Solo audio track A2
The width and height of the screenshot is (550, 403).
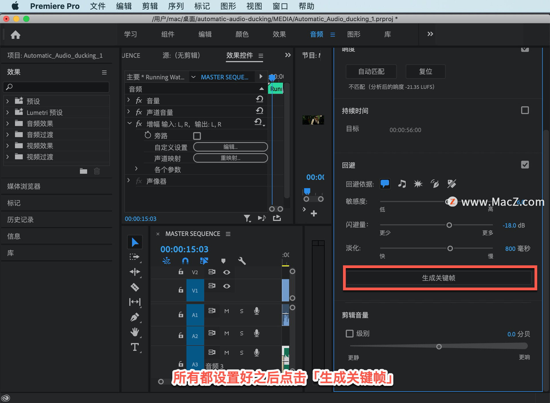(241, 333)
